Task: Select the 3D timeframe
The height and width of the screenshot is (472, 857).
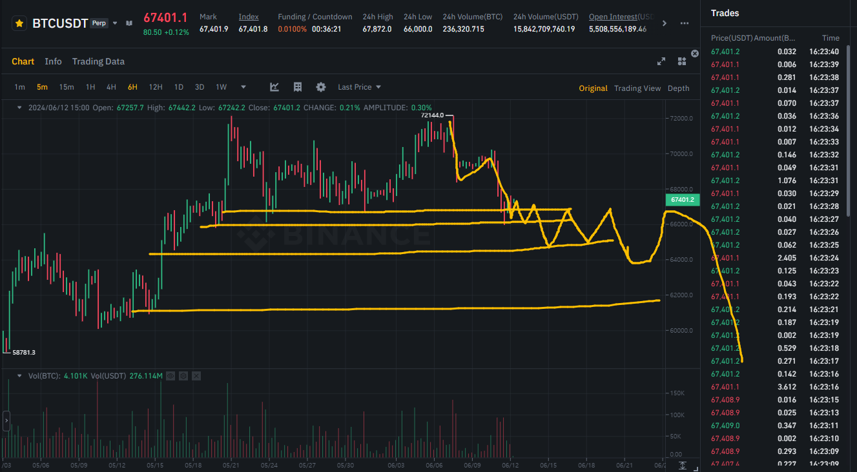Action: click(x=200, y=87)
